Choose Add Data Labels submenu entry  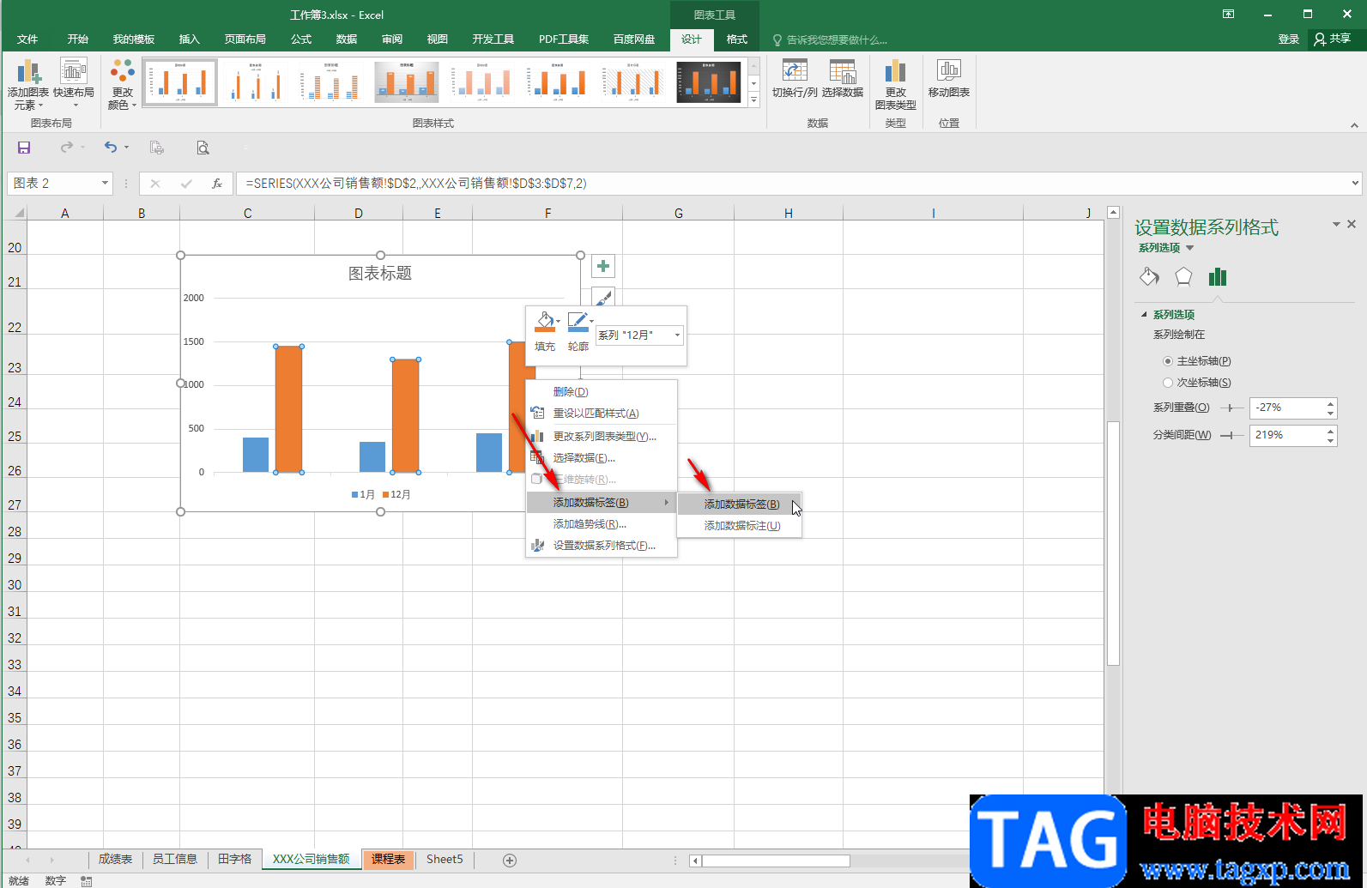740,504
